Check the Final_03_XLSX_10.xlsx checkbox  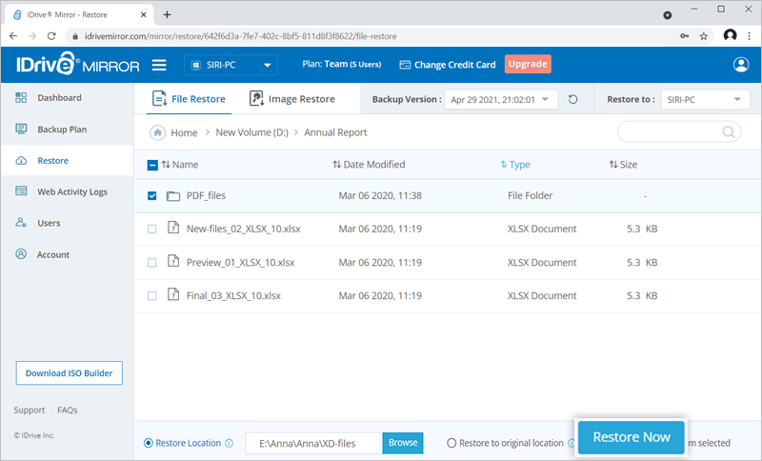point(152,296)
